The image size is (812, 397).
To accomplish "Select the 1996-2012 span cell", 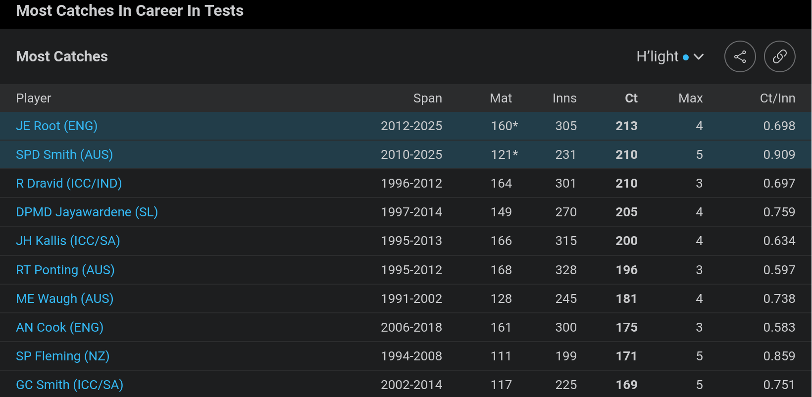I will pyautogui.click(x=411, y=183).
